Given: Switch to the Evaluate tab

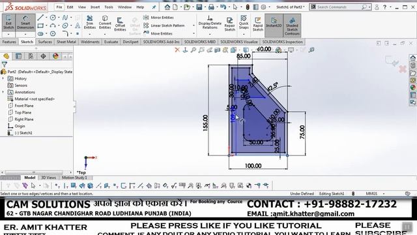Looking at the screenshot, I should (111, 42).
